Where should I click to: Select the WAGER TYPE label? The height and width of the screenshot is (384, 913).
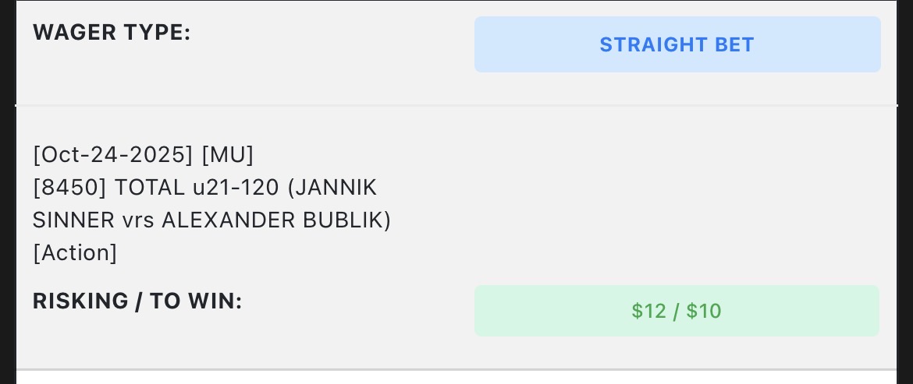[x=112, y=33]
